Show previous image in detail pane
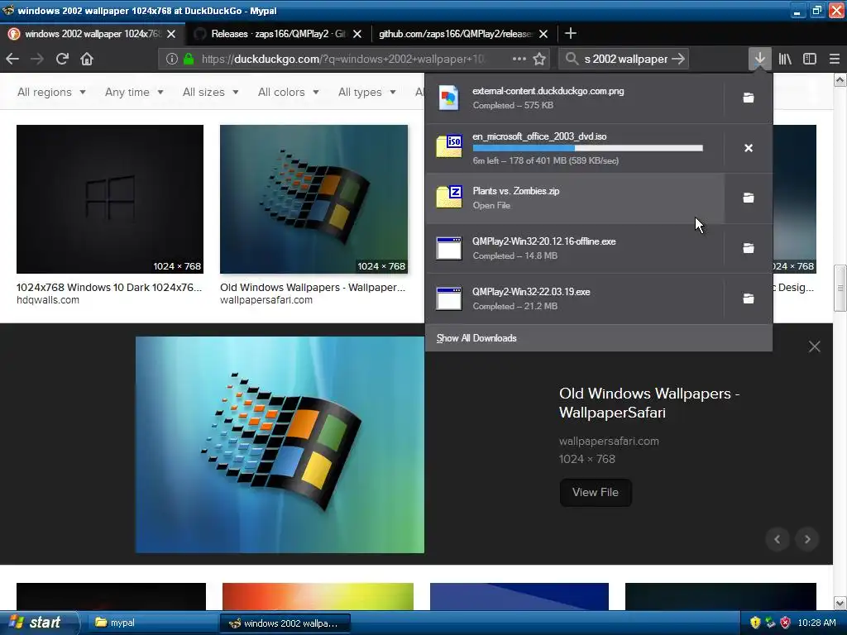This screenshot has height=635, width=847. coord(778,539)
